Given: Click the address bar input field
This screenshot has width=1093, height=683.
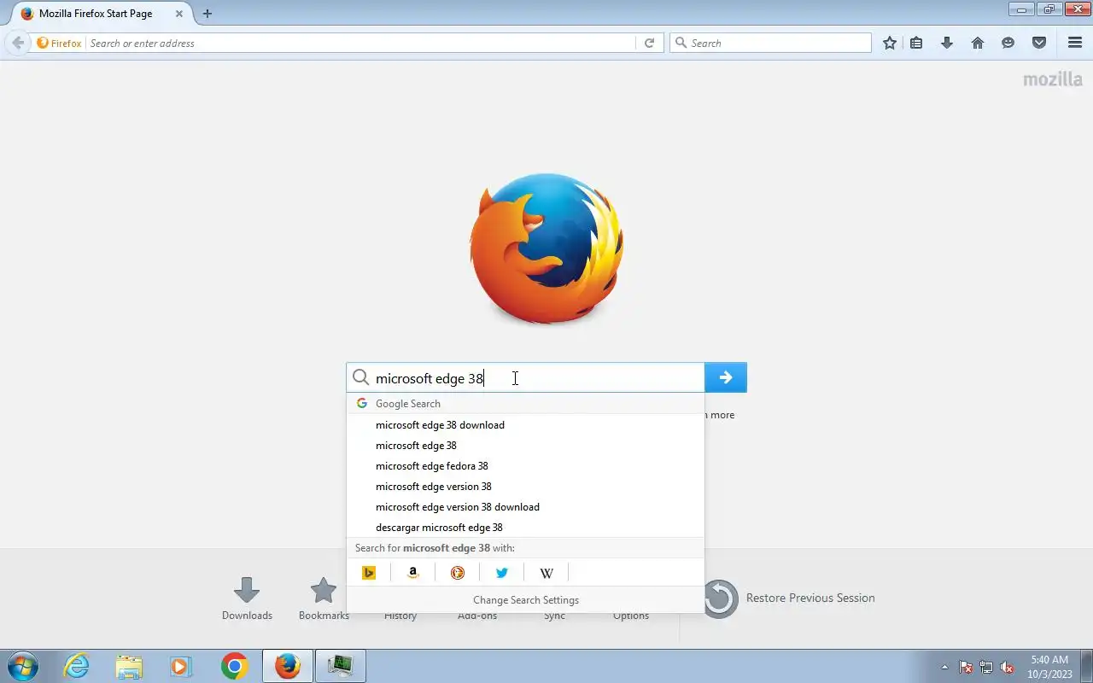Looking at the screenshot, I should (359, 43).
